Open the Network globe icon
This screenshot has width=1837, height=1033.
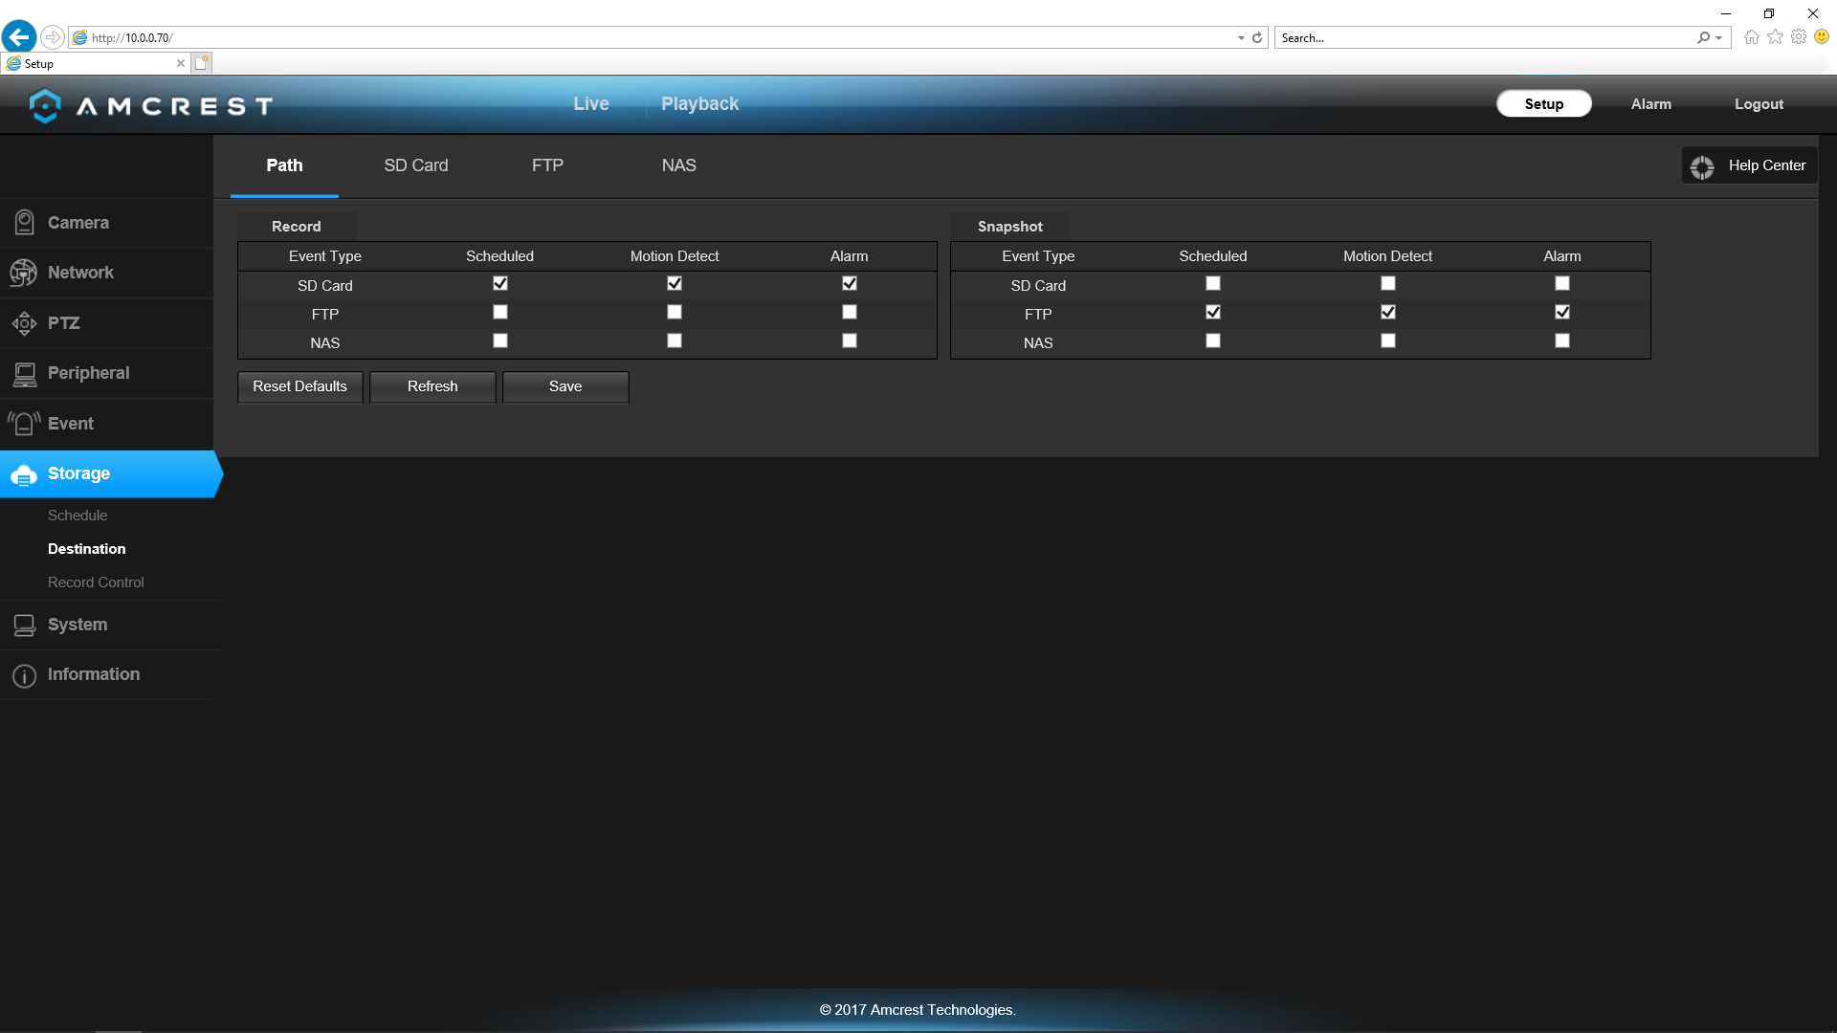point(24,273)
